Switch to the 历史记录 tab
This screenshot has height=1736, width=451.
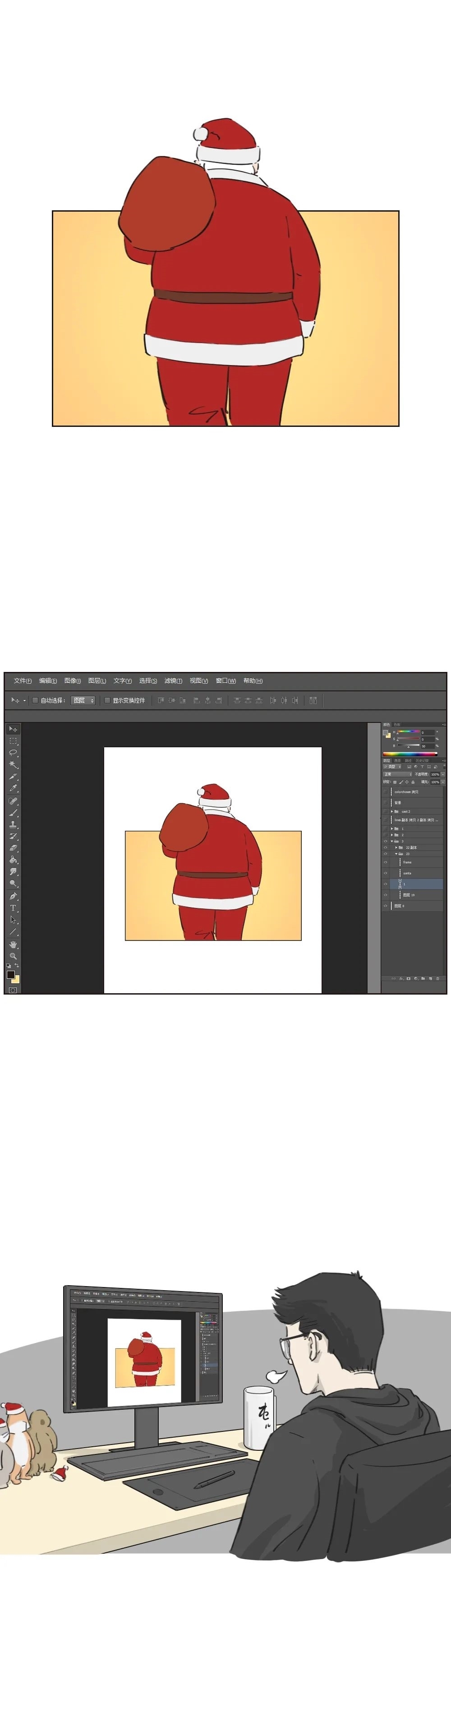[422, 761]
